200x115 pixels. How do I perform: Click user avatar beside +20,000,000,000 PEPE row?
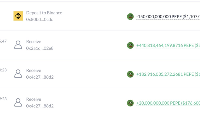(18, 102)
